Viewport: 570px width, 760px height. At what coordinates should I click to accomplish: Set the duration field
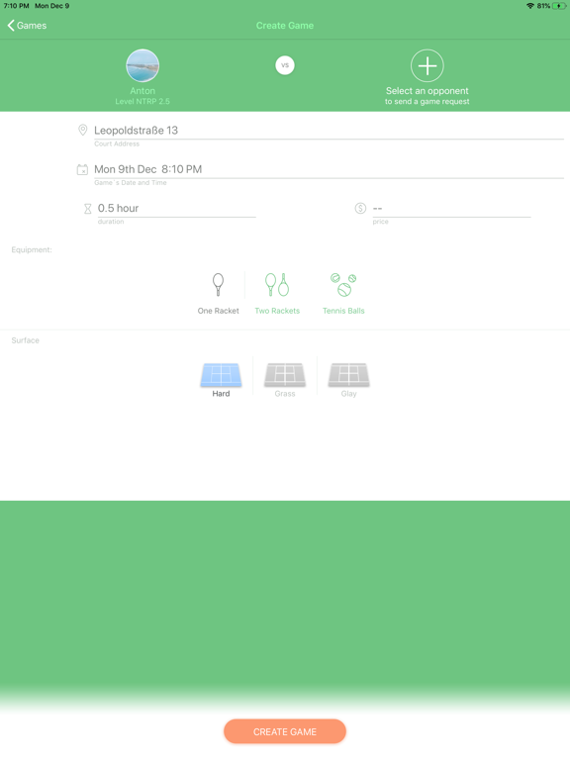[x=176, y=209]
